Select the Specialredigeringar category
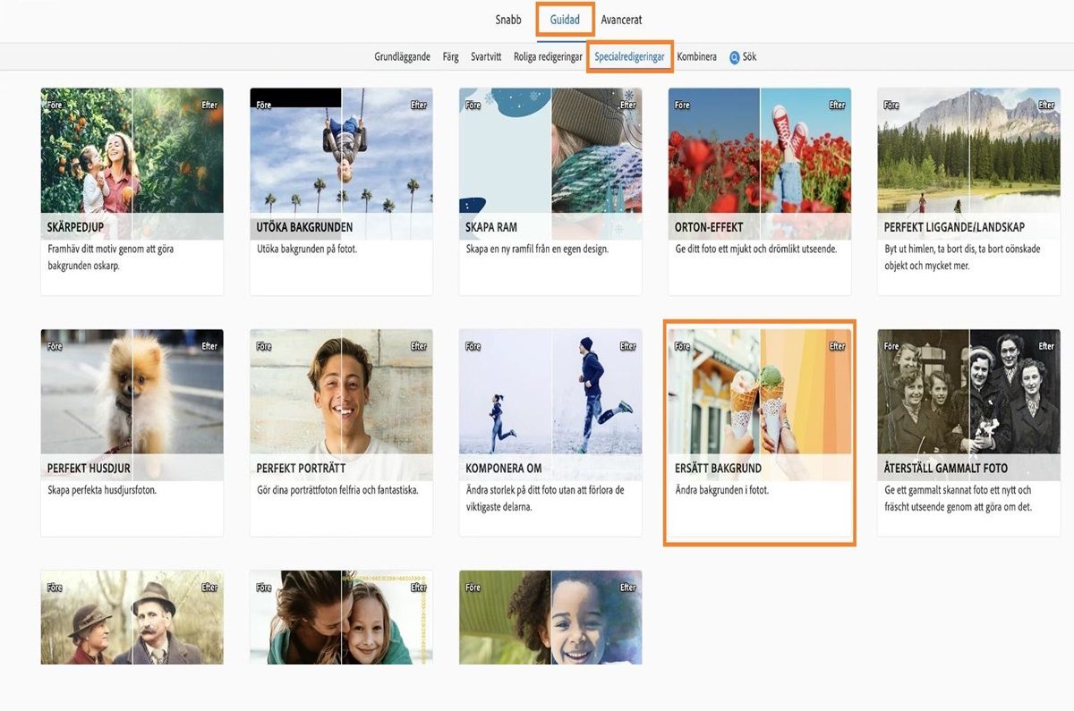The height and width of the screenshot is (711, 1074). click(630, 57)
